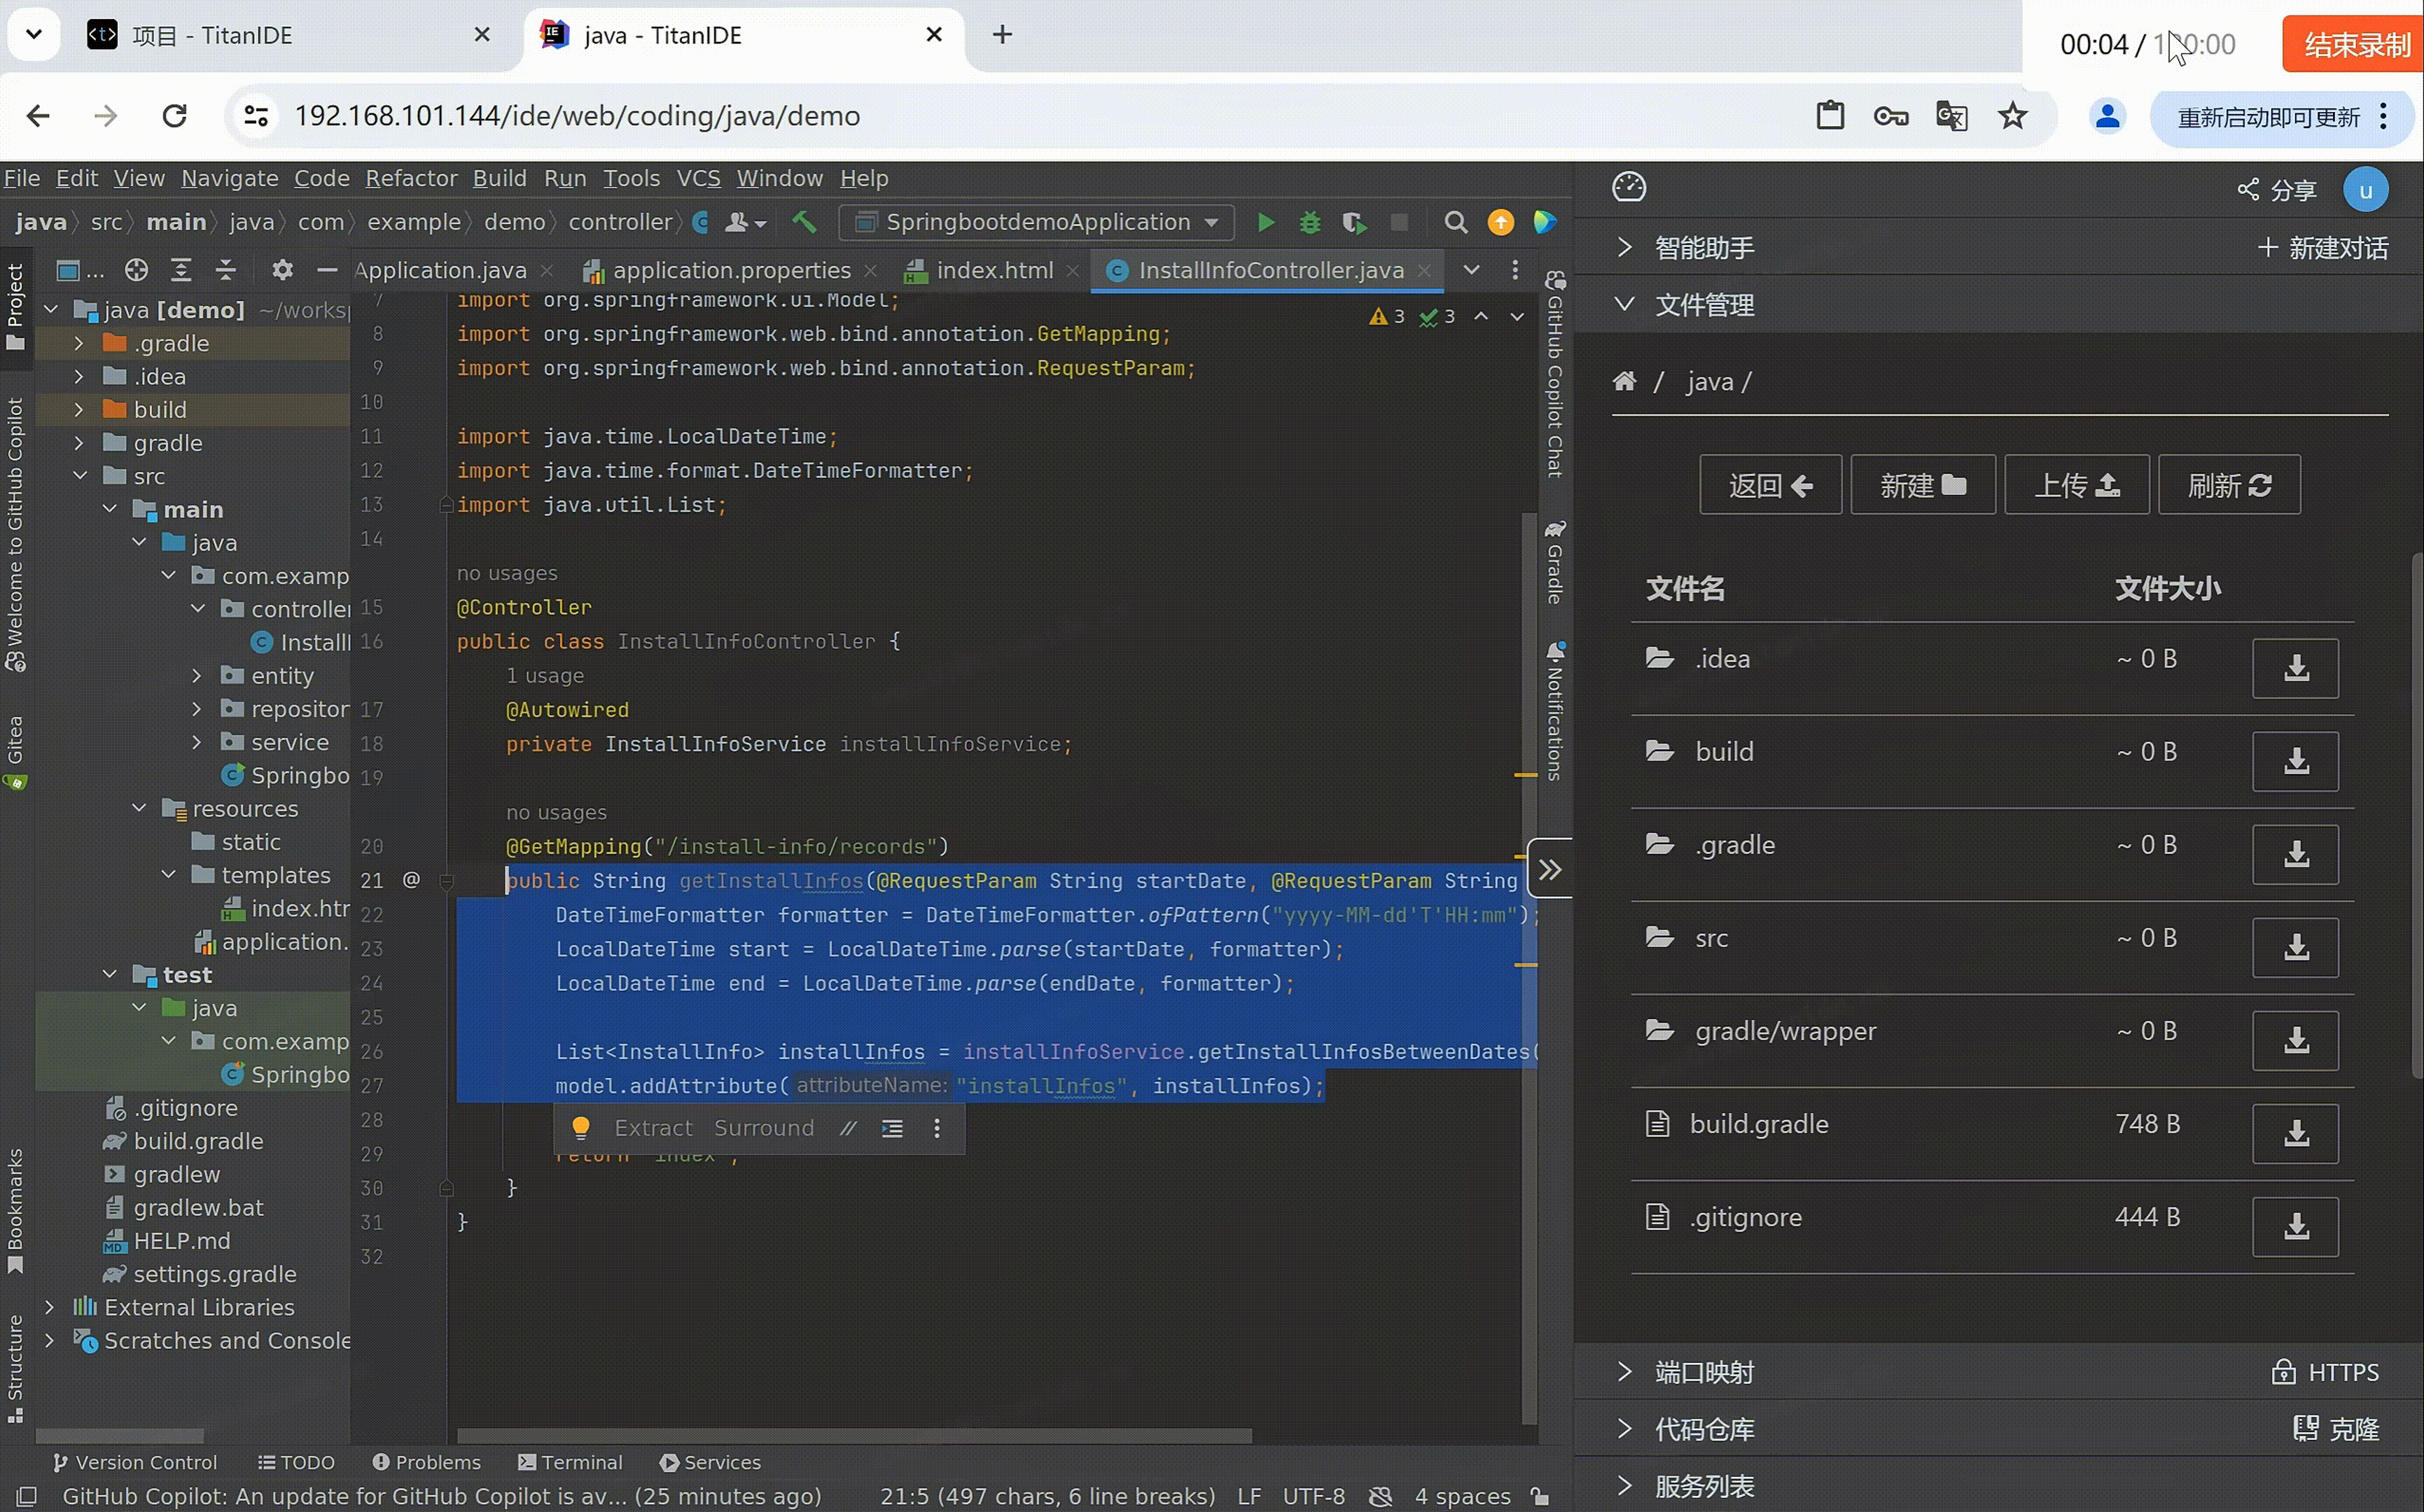
Task: Open the Build menu
Action: [x=499, y=178]
